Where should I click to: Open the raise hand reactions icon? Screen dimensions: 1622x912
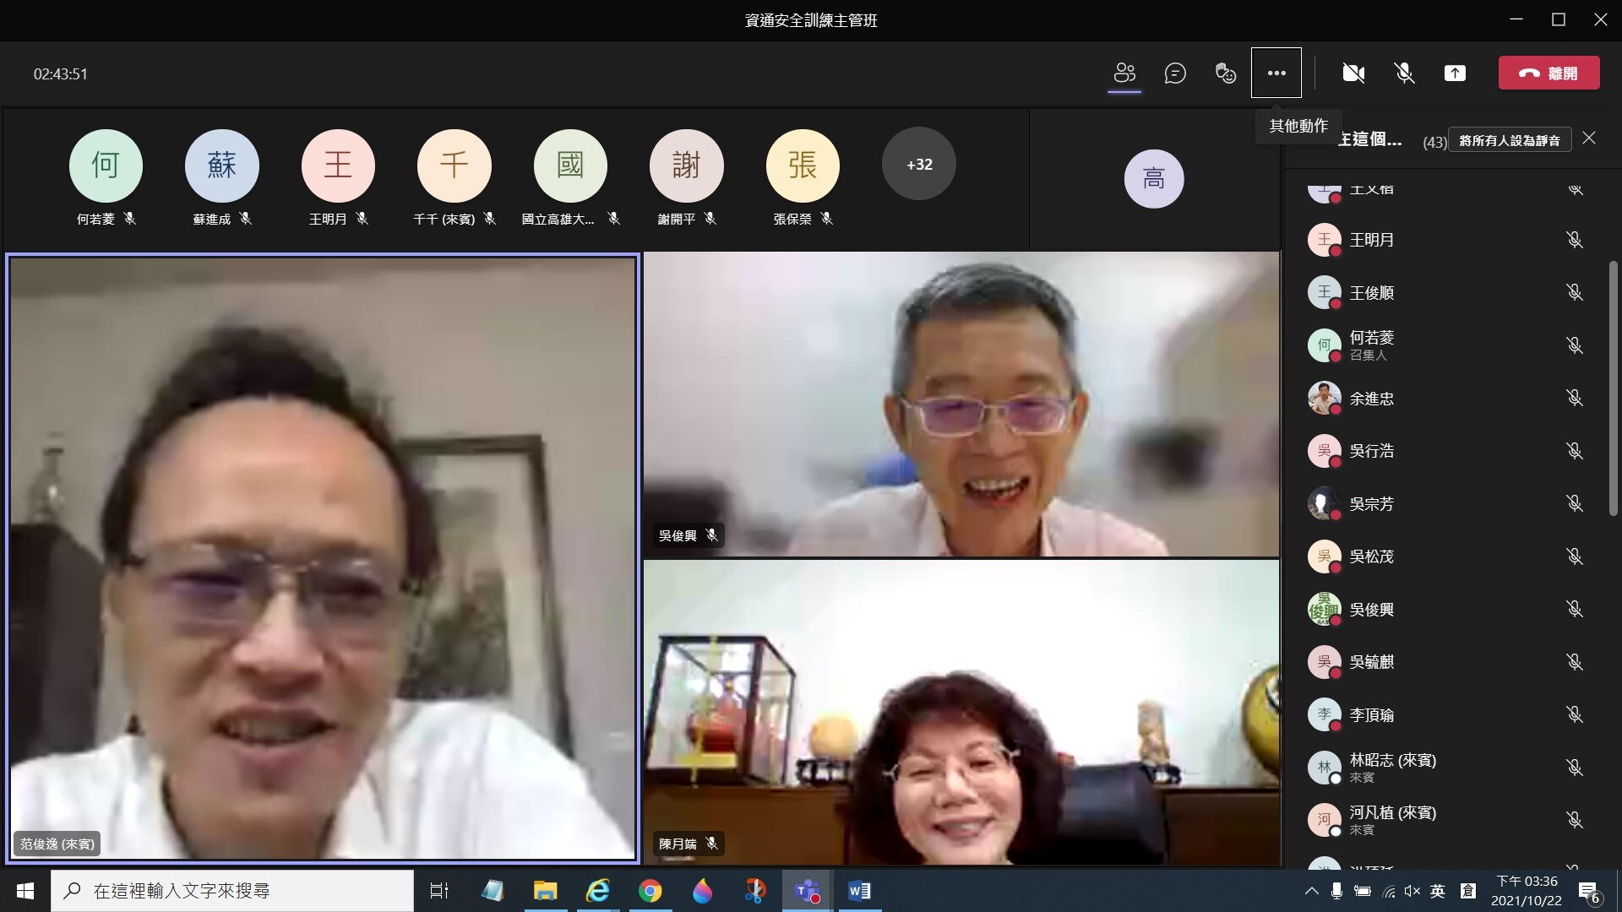click(1226, 73)
